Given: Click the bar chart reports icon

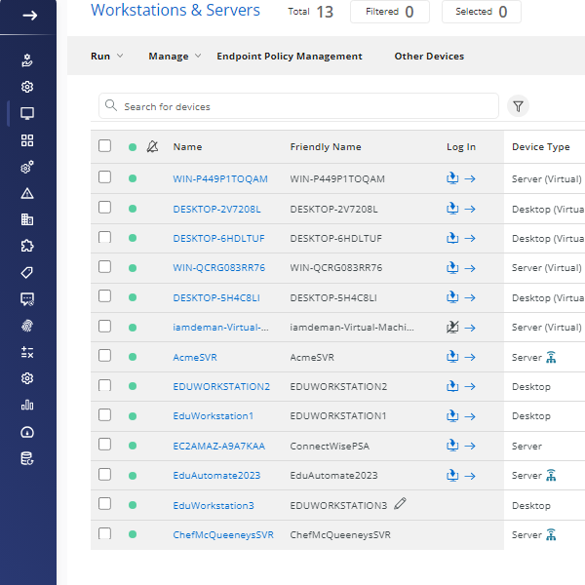Looking at the screenshot, I should (x=27, y=405).
